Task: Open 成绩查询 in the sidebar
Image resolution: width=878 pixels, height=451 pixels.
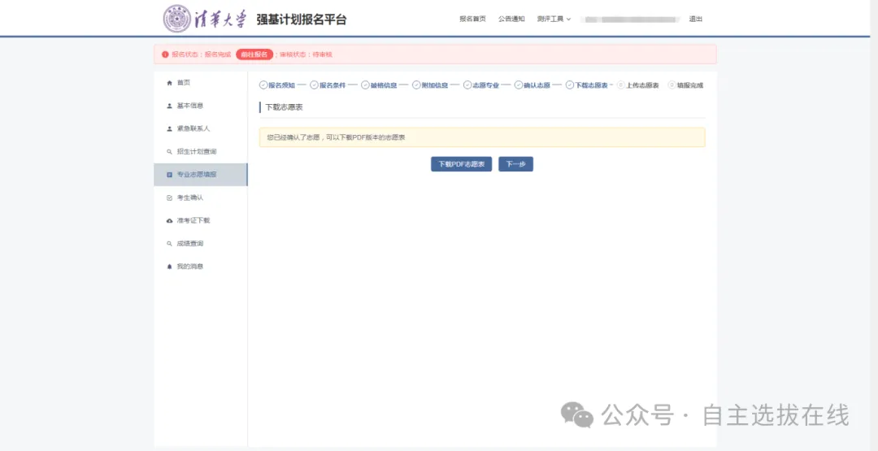Action: coord(189,244)
